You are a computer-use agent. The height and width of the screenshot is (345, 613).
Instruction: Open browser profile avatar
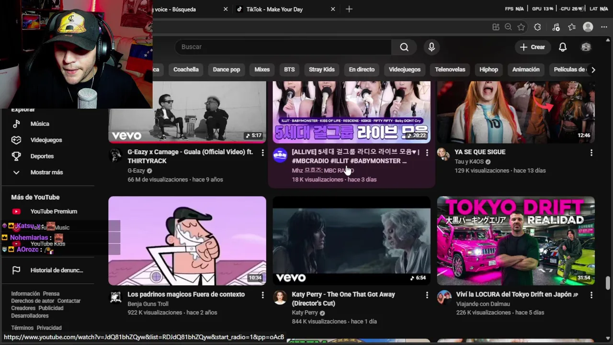click(x=588, y=27)
